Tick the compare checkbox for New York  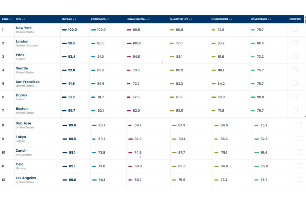295,30
